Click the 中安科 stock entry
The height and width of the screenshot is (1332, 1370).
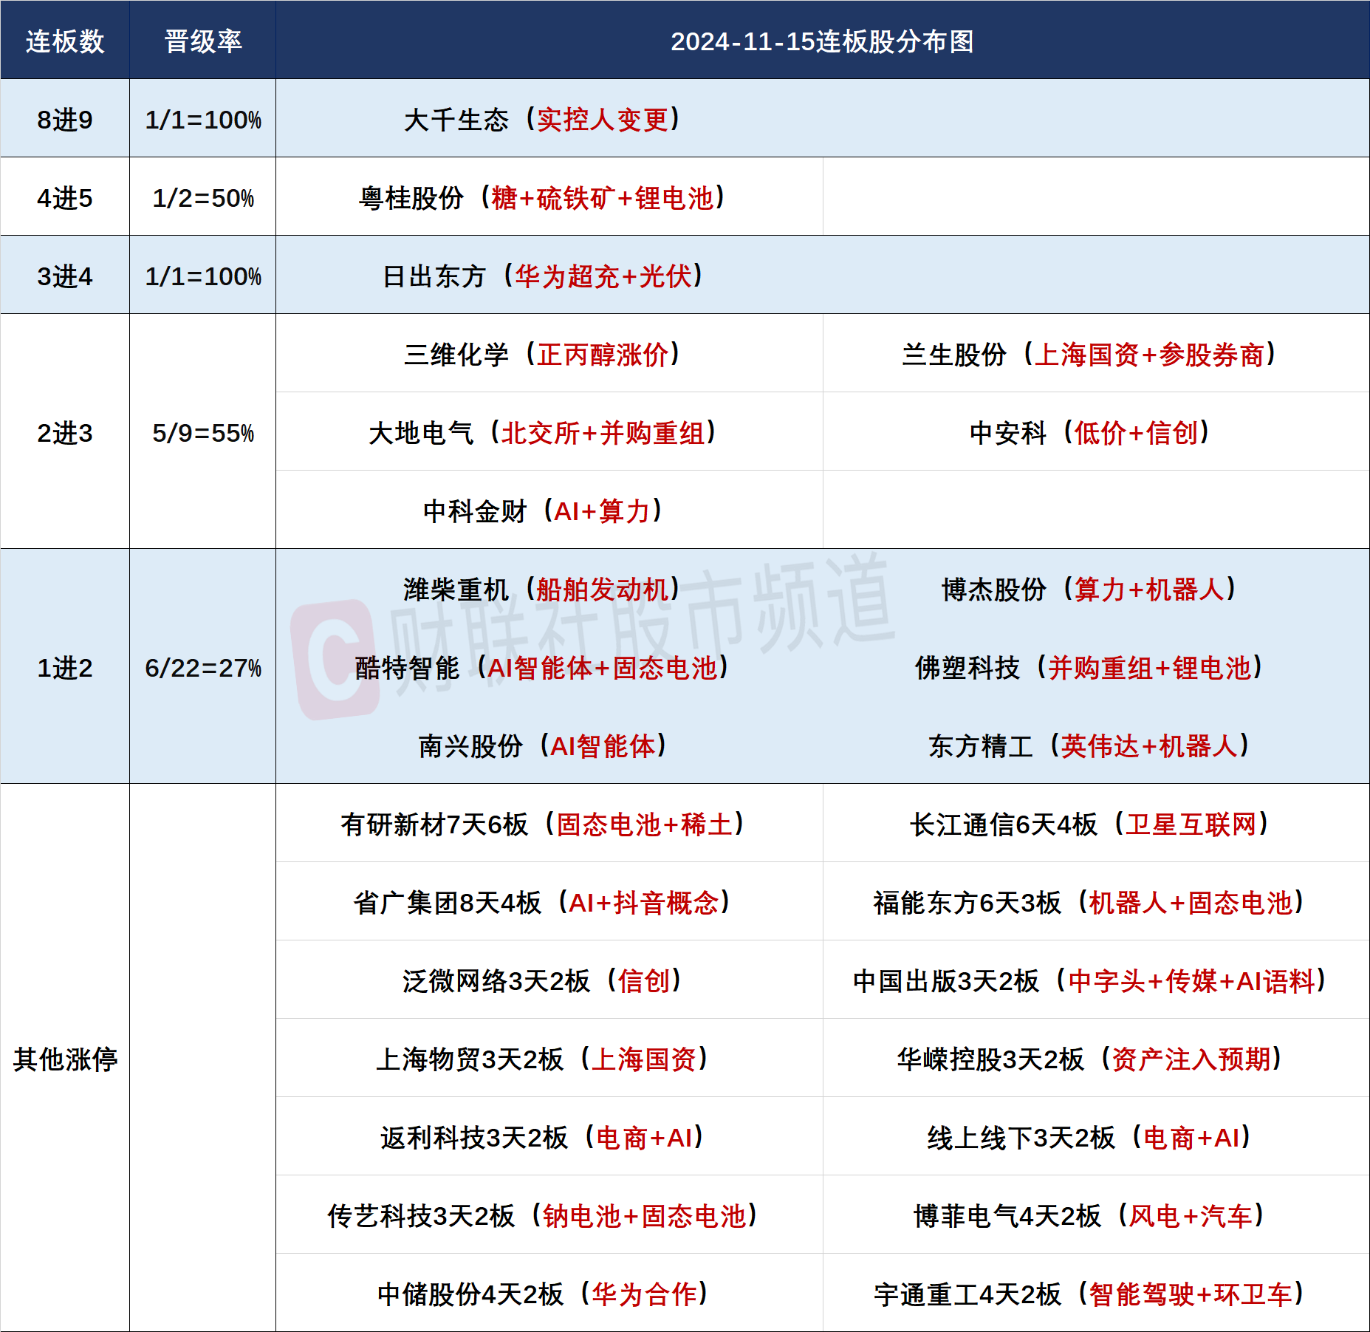[x=1089, y=433]
